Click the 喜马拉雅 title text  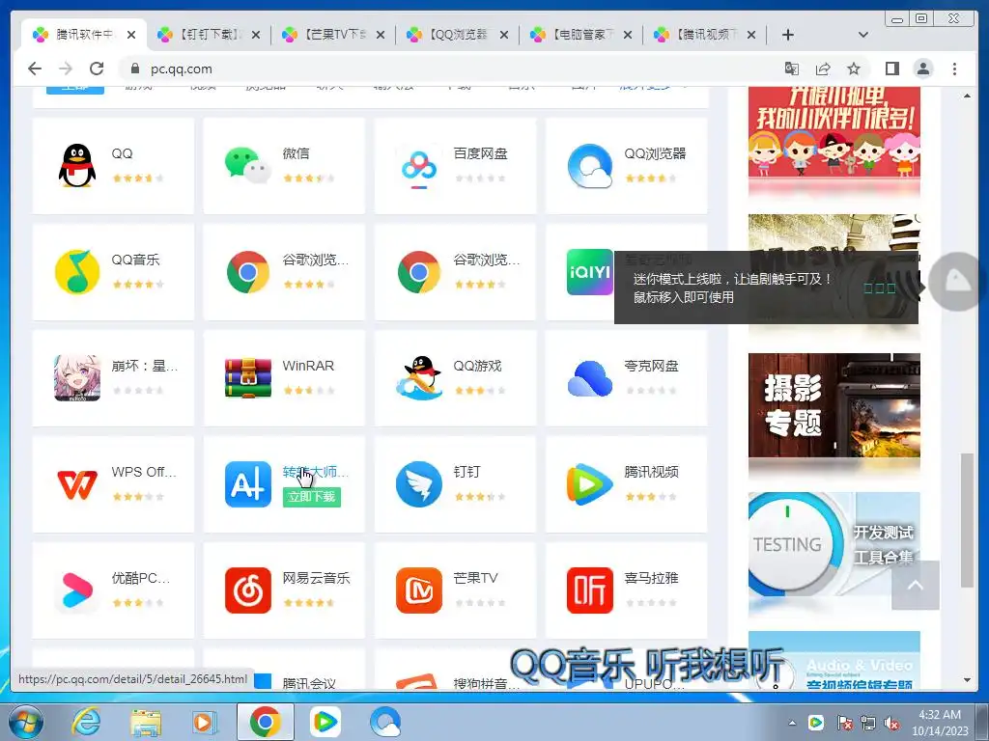click(652, 578)
